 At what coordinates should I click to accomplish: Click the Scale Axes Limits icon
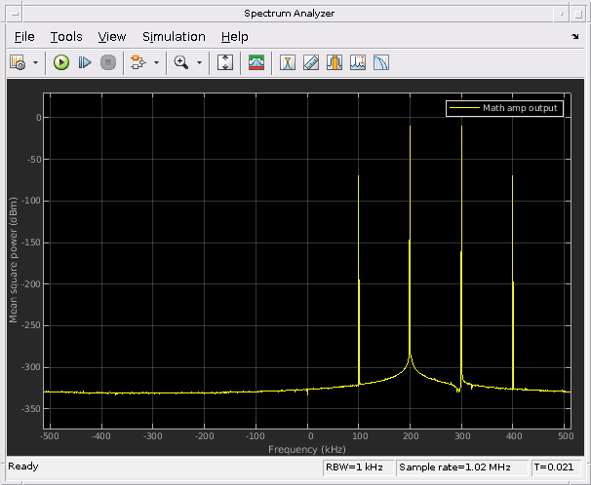point(225,62)
